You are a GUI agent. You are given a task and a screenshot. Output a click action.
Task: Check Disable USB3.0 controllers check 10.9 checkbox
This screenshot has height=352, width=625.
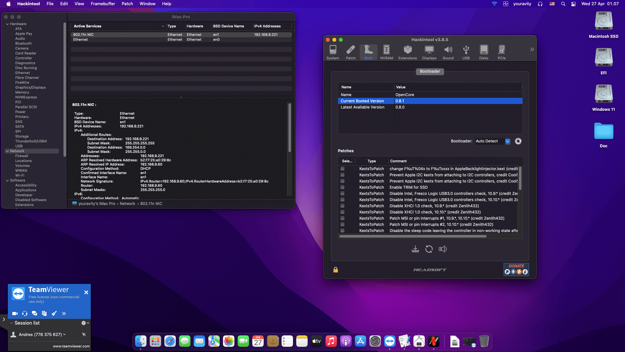point(342,194)
